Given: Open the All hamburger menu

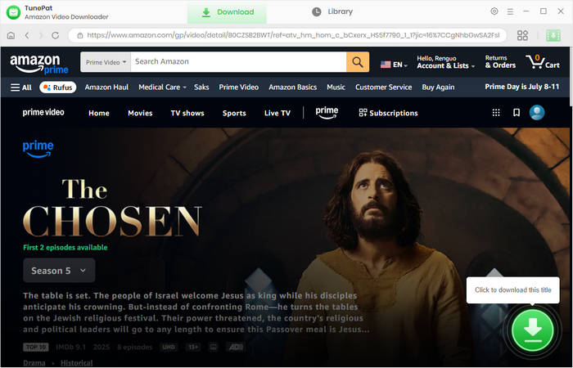Looking at the screenshot, I should tap(20, 88).
